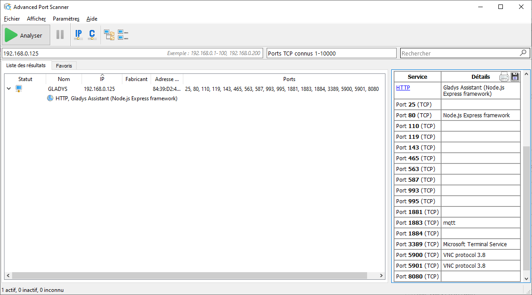The image size is (532, 295).
Task: Collapse the GLADYS host row chevron
Action: [x=9, y=89]
